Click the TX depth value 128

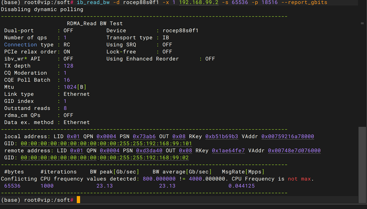tap(68, 66)
